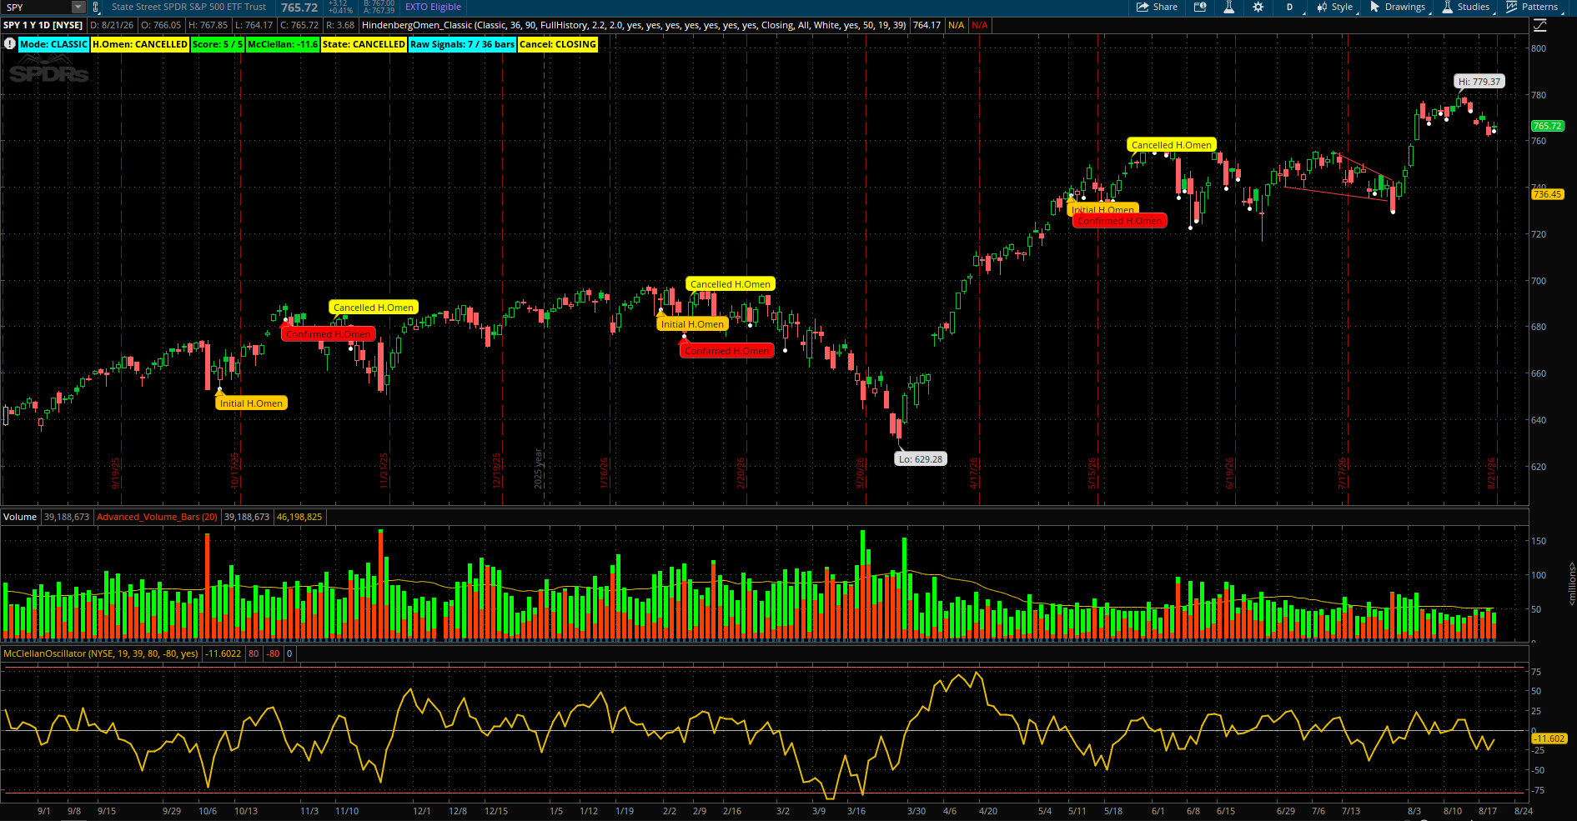The image size is (1577, 821).
Task: Open the chart alert book icon
Action: pos(1200,7)
